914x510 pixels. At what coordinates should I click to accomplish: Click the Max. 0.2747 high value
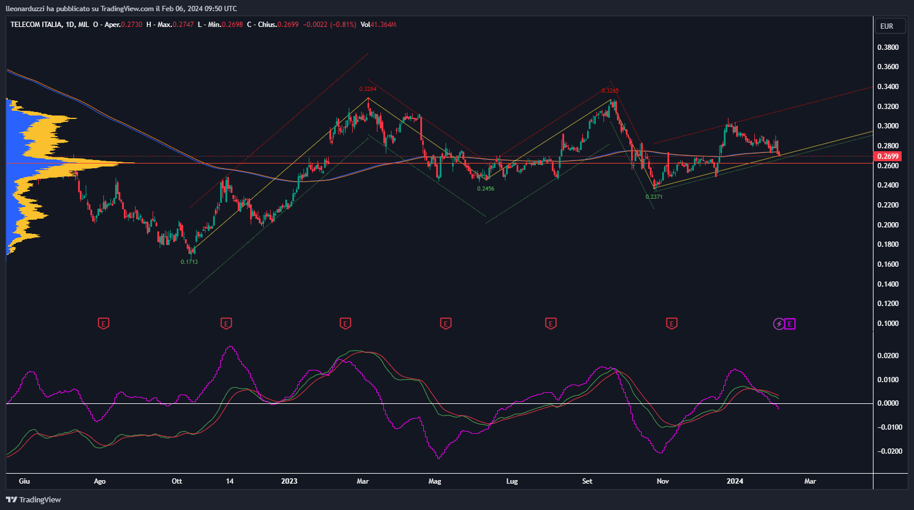[176, 25]
